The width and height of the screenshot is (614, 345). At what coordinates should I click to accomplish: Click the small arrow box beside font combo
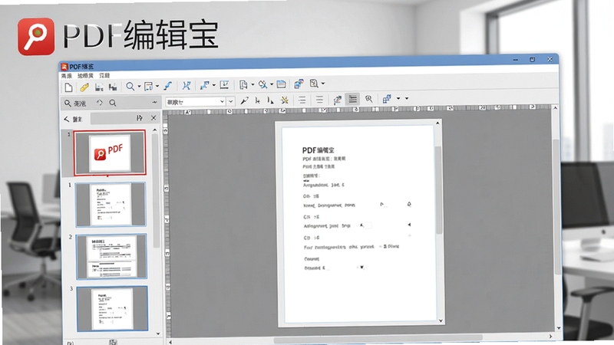[x=231, y=101]
